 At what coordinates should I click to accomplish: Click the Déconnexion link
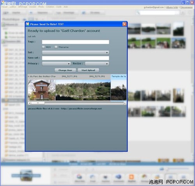186,7
